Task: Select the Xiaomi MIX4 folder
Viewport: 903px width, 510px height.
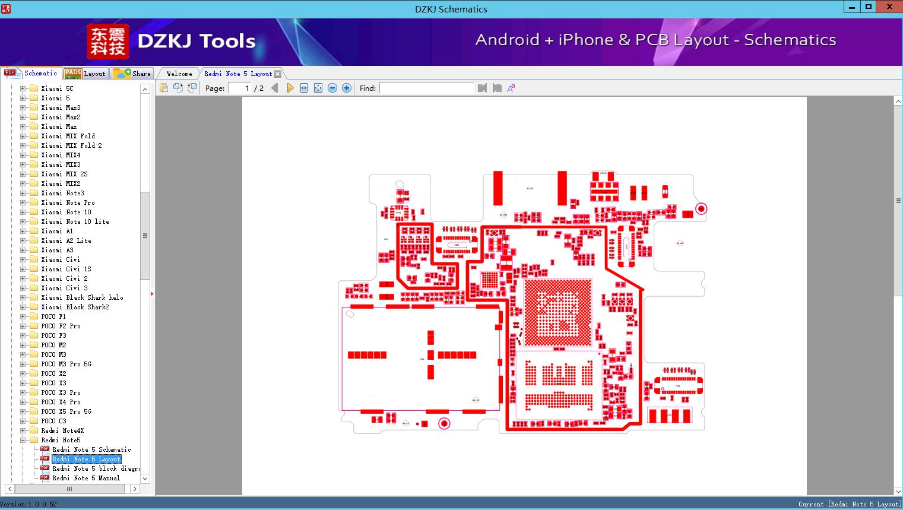Action: pyautogui.click(x=61, y=155)
